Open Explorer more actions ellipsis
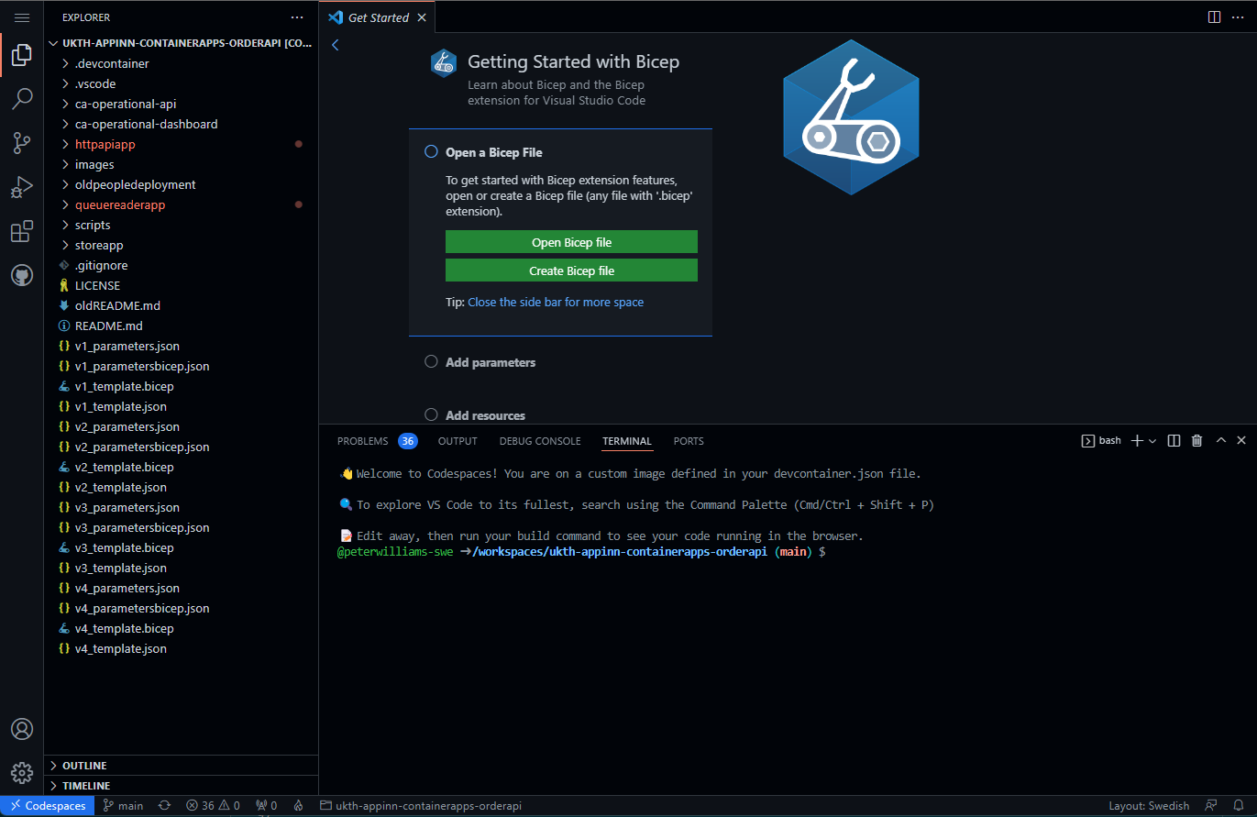The height and width of the screenshot is (817, 1257). (296, 17)
